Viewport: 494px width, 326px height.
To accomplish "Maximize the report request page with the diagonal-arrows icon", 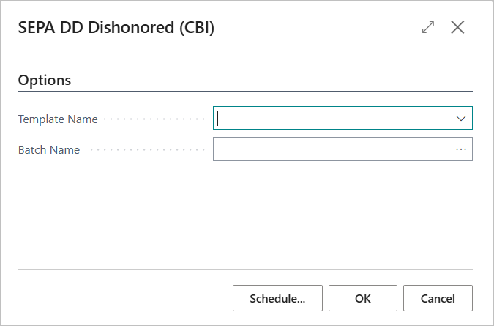I will [x=428, y=27].
